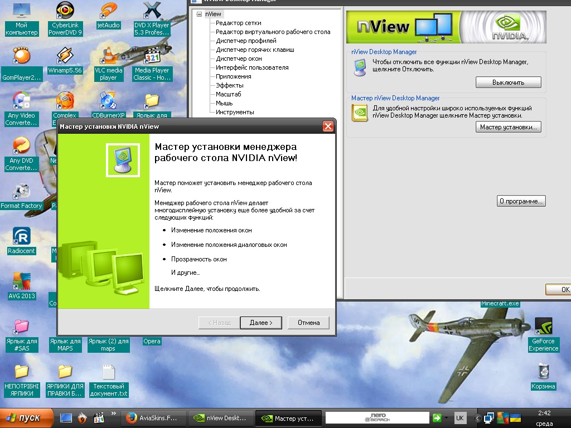This screenshot has height=428, width=571.
Task: Open the пуск Start menu
Action: point(27,418)
